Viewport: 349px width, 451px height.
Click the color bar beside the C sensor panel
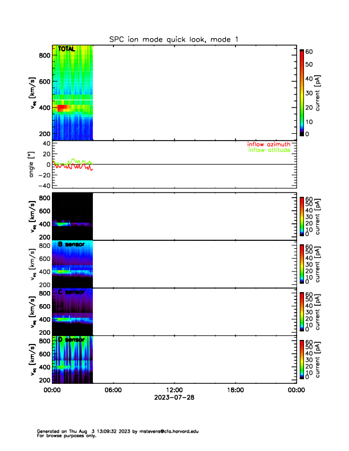click(x=302, y=311)
